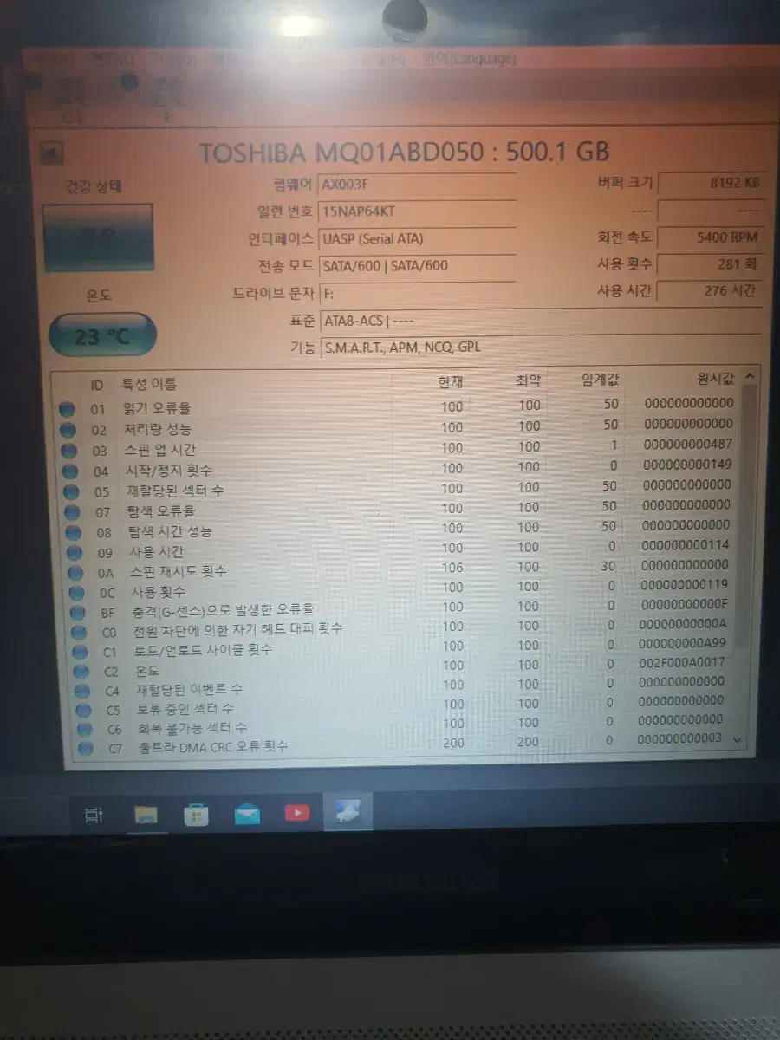
Task: Click the previous disk arrow beside the TOSHIBA title
Action: [x=52, y=154]
